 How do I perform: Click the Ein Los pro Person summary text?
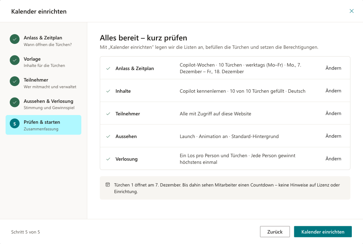coord(238,159)
